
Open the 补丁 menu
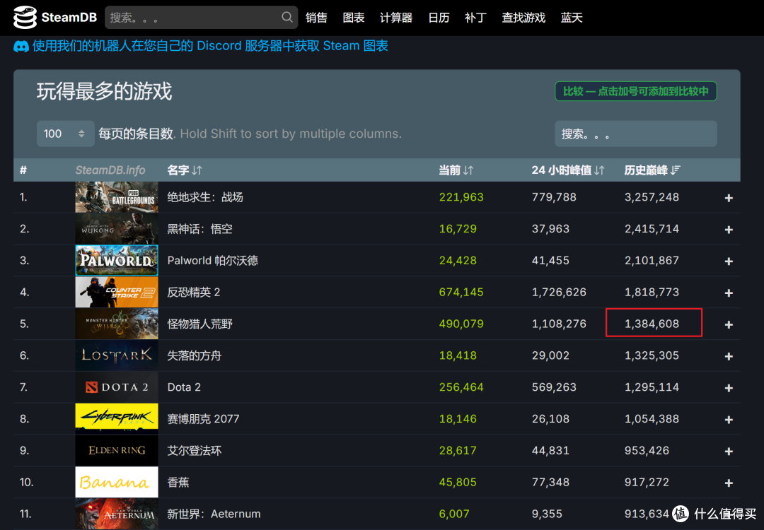coord(475,18)
